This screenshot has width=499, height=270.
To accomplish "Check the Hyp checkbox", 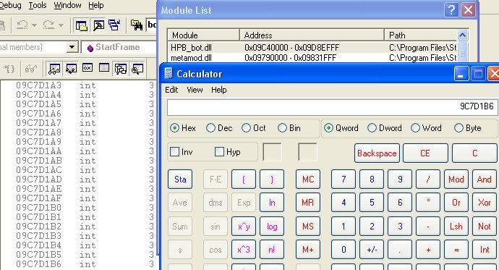I will pos(219,151).
